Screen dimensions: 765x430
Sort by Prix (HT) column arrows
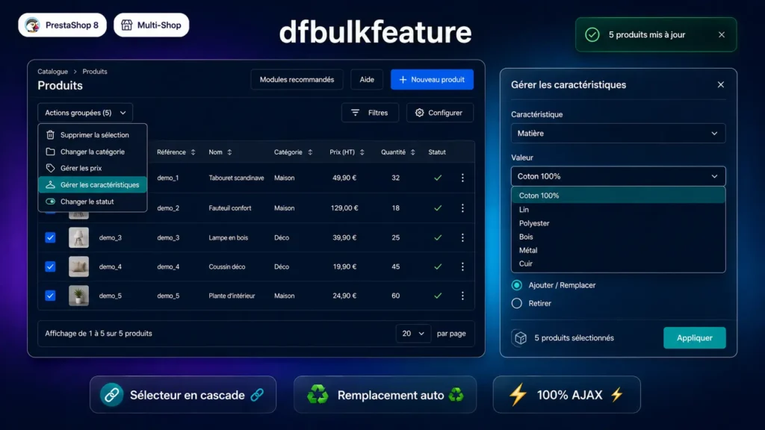(362, 152)
